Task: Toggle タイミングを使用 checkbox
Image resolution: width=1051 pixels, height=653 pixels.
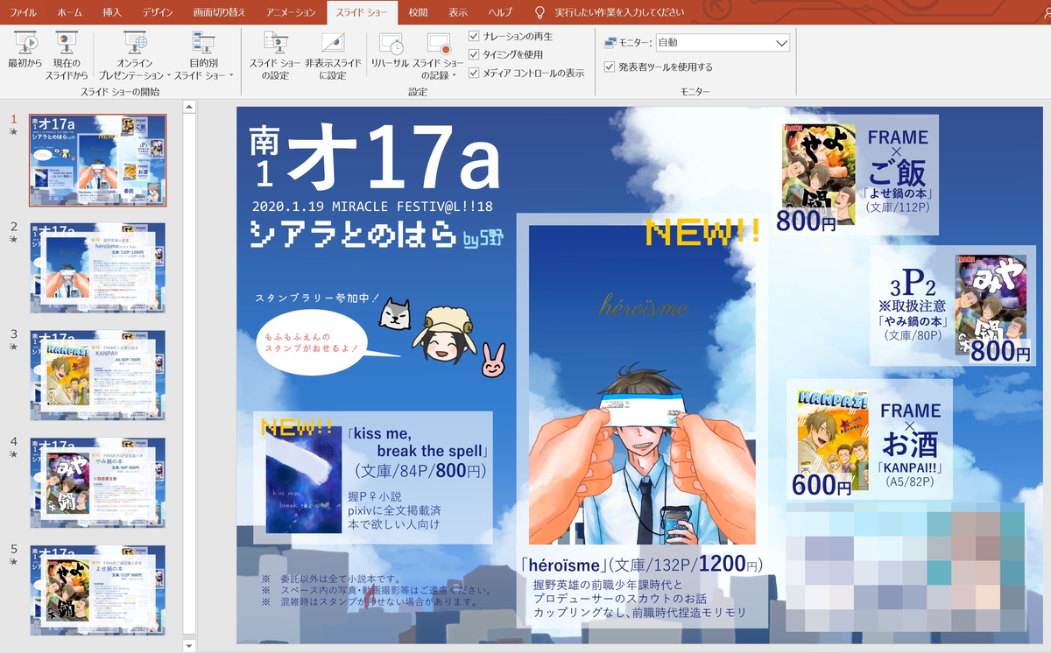Action: [474, 54]
